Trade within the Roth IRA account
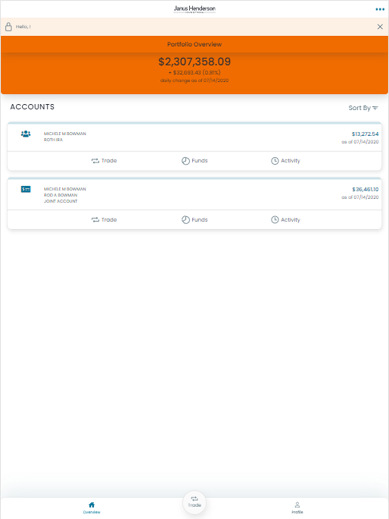This screenshot has width=389, height=519. [x=104, y=161]
